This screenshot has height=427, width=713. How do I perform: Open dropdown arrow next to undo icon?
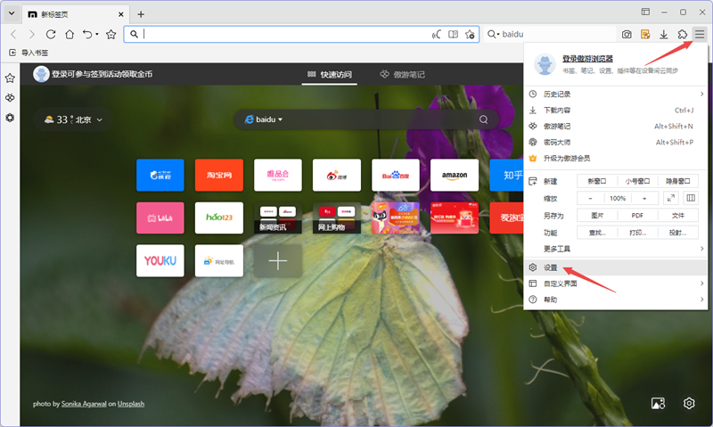tap(97, 34)
